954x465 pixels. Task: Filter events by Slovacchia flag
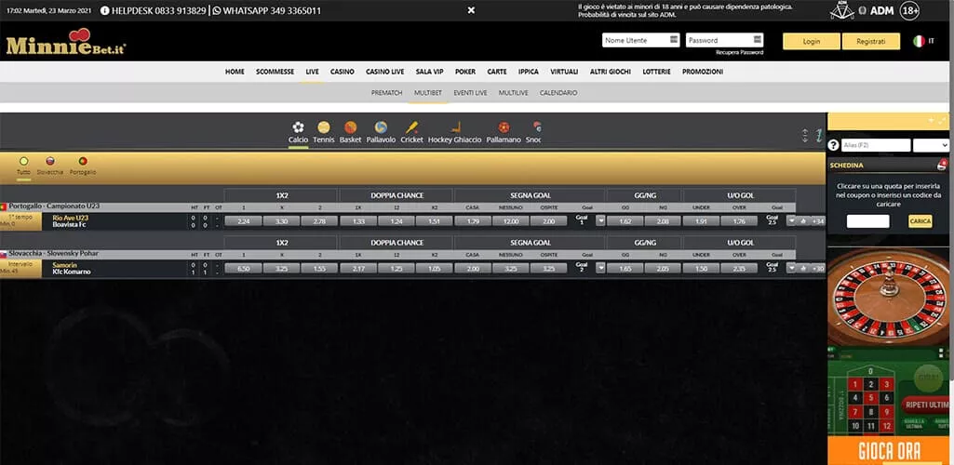coord(50,161)
